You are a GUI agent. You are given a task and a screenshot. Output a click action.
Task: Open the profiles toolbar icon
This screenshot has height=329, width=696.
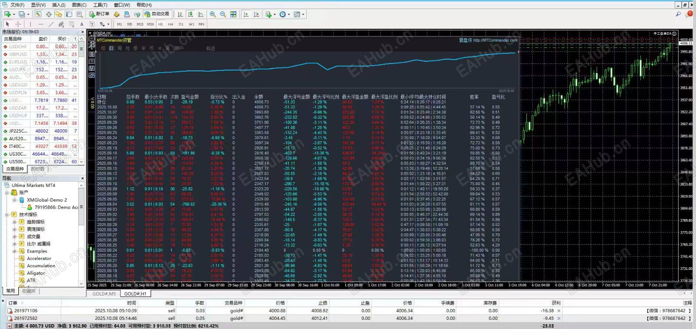[21, 14]
